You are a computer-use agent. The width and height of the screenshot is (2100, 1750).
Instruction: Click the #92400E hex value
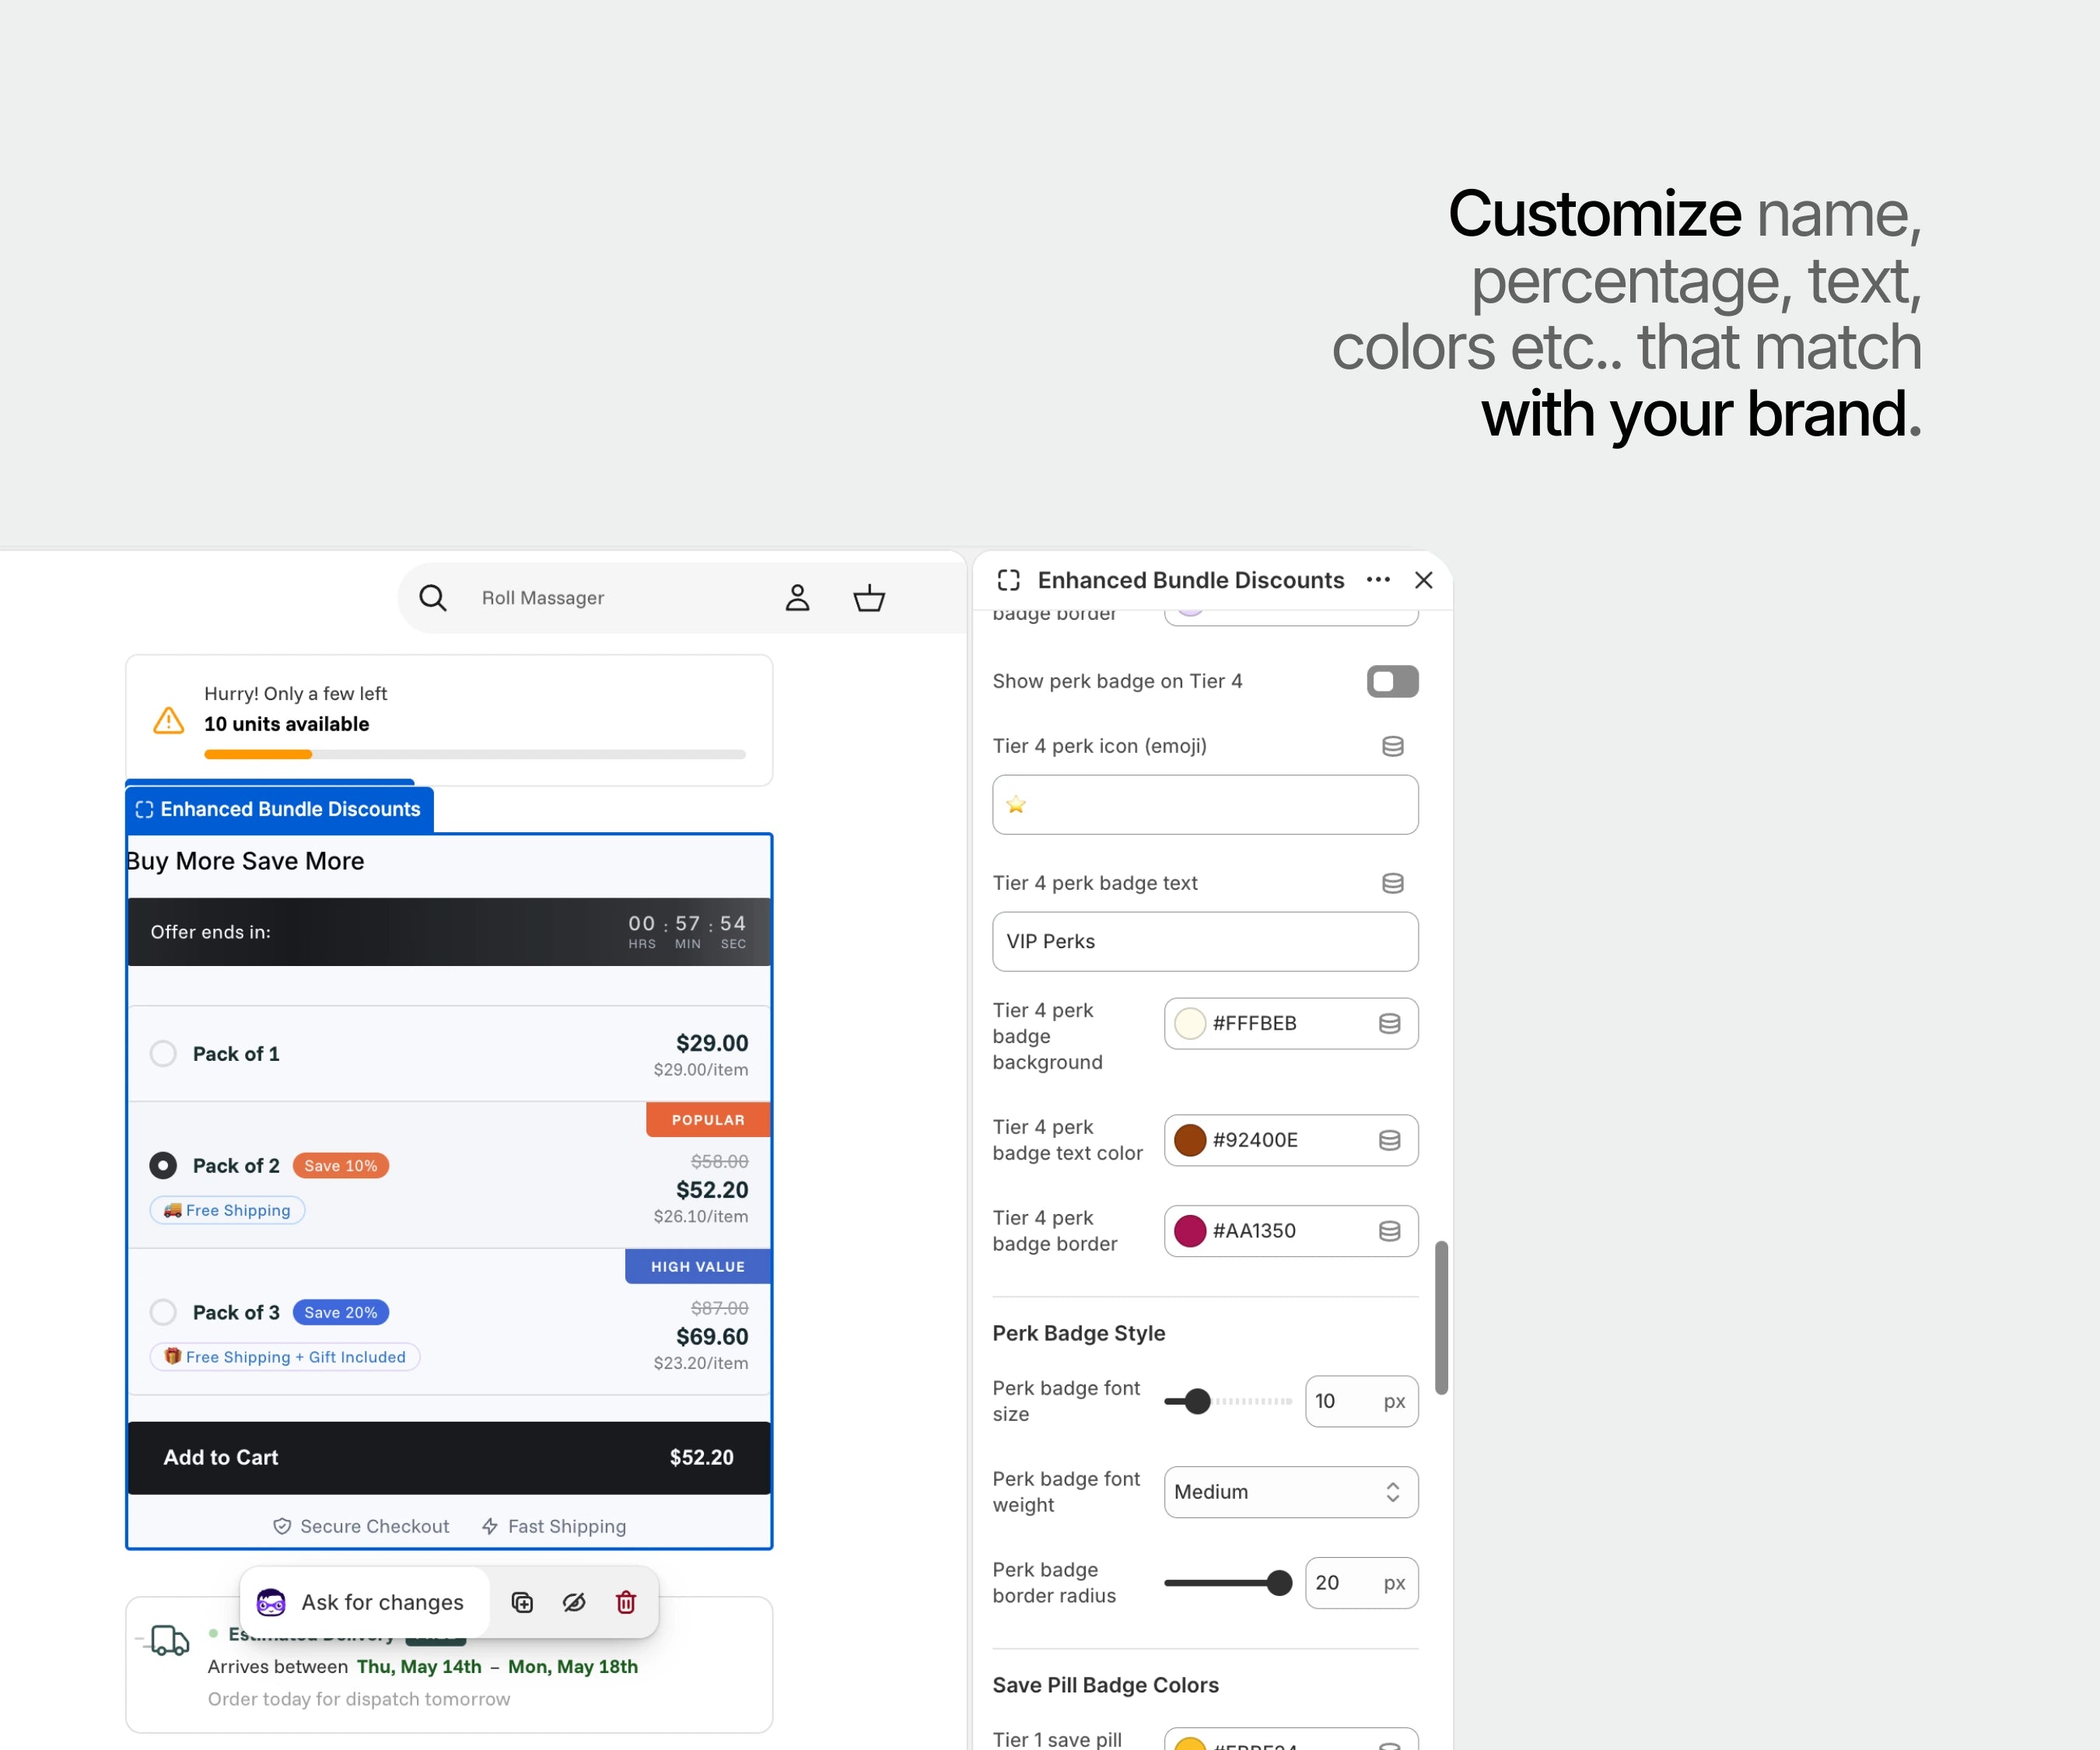[x=1255, y=1140]
